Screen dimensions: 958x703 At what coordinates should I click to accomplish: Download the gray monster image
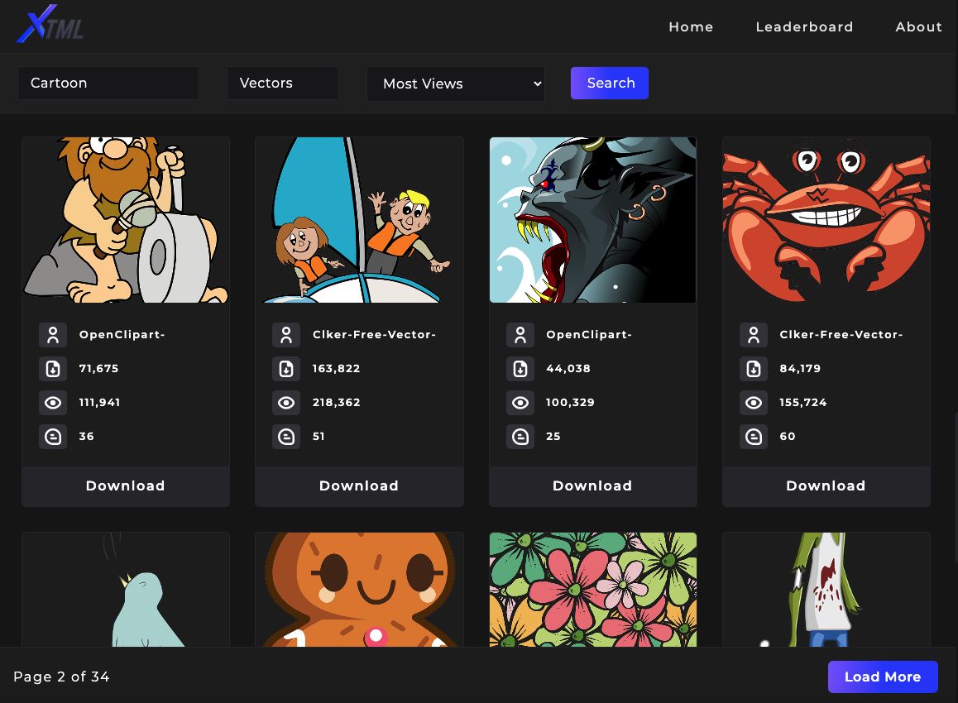click(592, 486)
